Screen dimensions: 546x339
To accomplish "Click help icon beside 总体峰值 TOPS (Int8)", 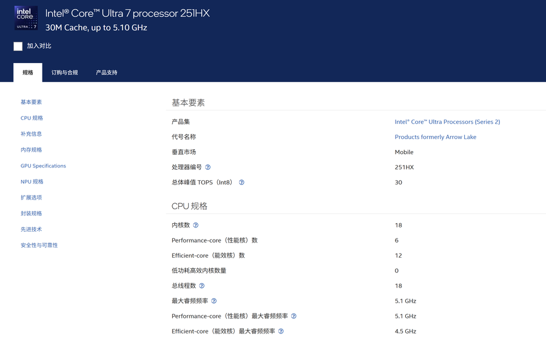I will pos(241,183).
